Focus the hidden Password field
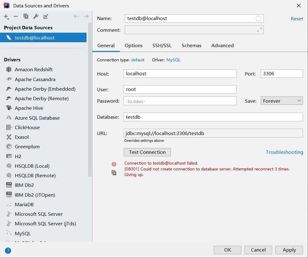Image resolution: width=308 pixels, height=258 pixels. (180, 101)
